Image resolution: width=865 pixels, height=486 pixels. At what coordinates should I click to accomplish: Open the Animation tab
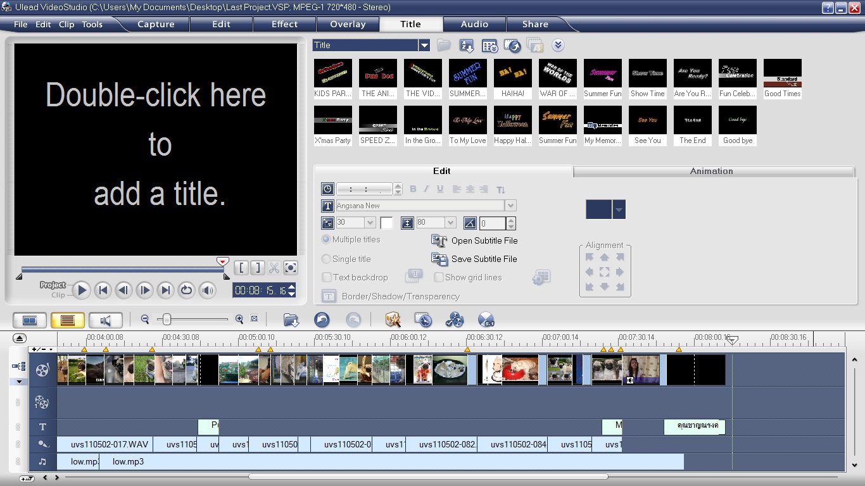711,171
